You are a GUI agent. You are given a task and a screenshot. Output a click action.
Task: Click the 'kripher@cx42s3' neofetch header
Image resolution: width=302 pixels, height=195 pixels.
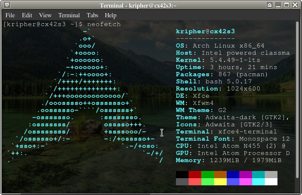pos(205,31)
